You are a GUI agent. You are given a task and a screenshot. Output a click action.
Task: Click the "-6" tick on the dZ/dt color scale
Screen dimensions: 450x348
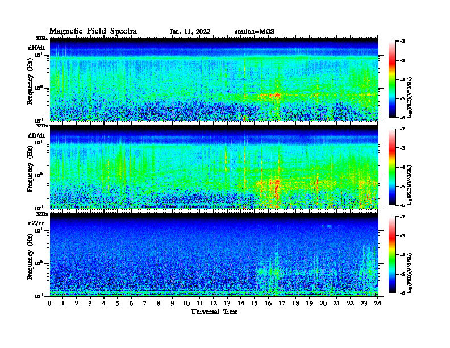coord(402,293)
